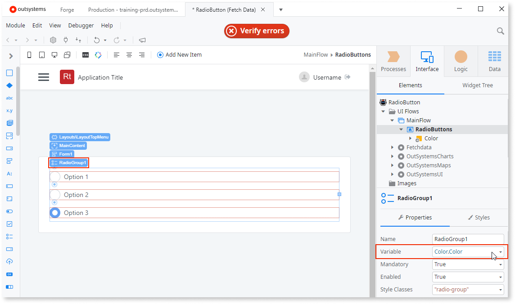This screenshot has height=304, width=515.
Task: Open the View menu
Action: (x=55, y=25)
